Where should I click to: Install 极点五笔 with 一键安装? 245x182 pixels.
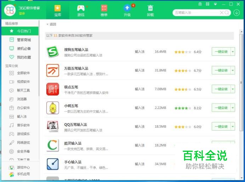tap(221, 89)
